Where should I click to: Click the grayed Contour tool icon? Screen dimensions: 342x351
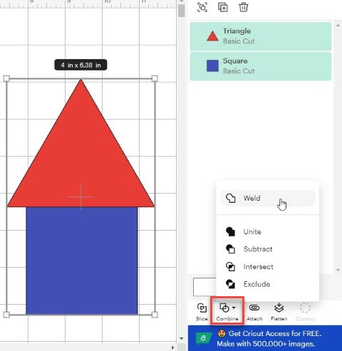click(x=305, y=308)
